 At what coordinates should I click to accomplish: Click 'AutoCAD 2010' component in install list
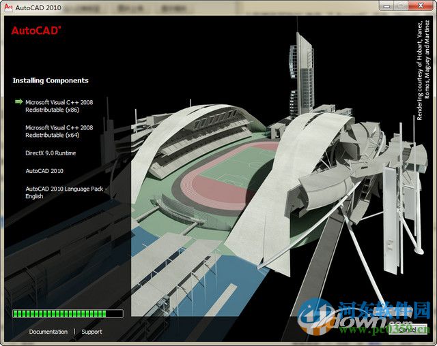click(44, 171)
